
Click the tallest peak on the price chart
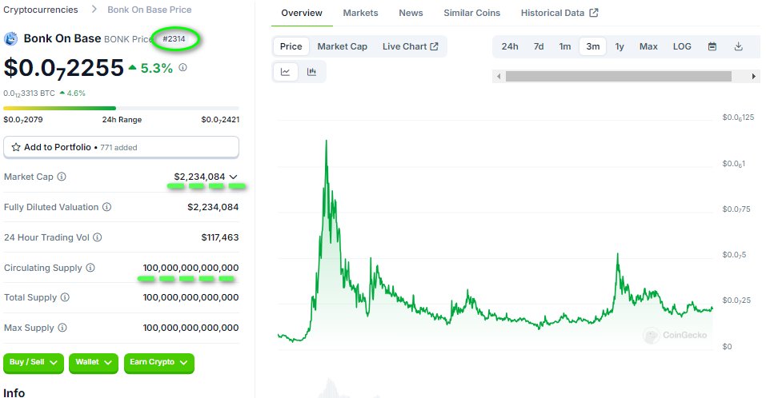pos(327,141)
